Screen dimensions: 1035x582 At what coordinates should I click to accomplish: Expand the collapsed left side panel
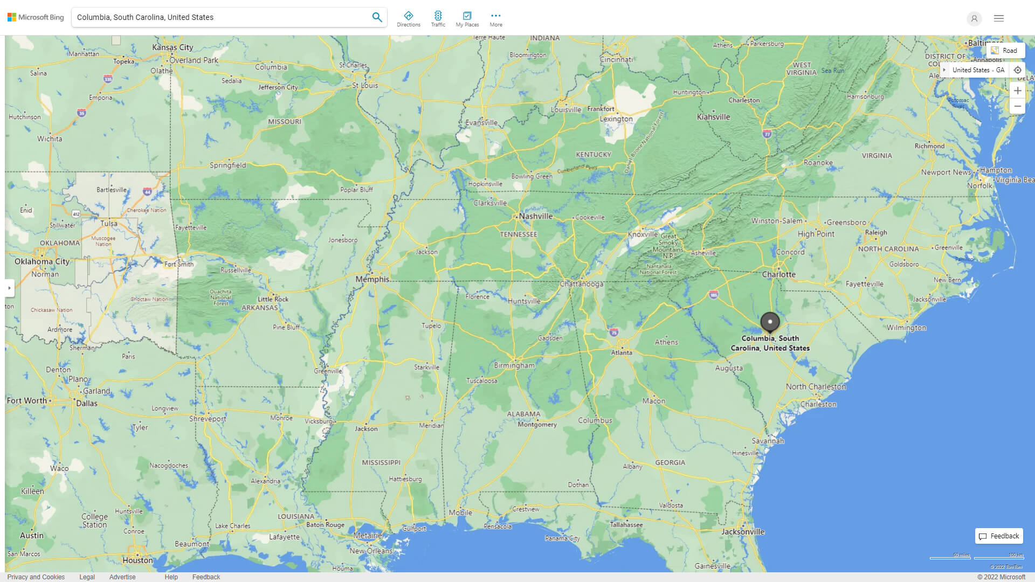(9, 289)
